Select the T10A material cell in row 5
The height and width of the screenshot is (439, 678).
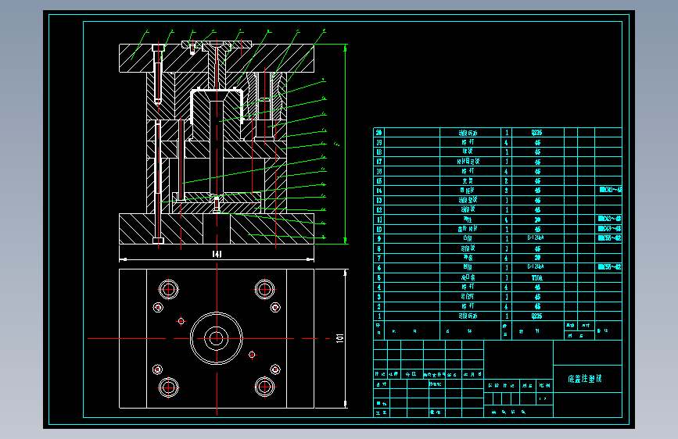[x=537, y=277]
